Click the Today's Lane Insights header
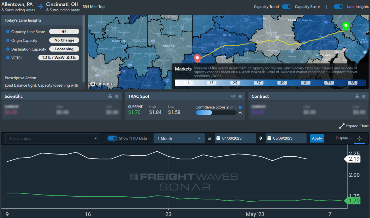Image resolution: width=370 pixels, height=218 pixels. (23, 20)
